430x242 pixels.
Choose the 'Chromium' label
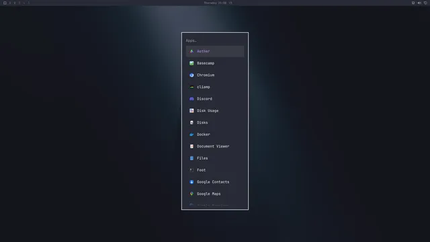point(206,75)
